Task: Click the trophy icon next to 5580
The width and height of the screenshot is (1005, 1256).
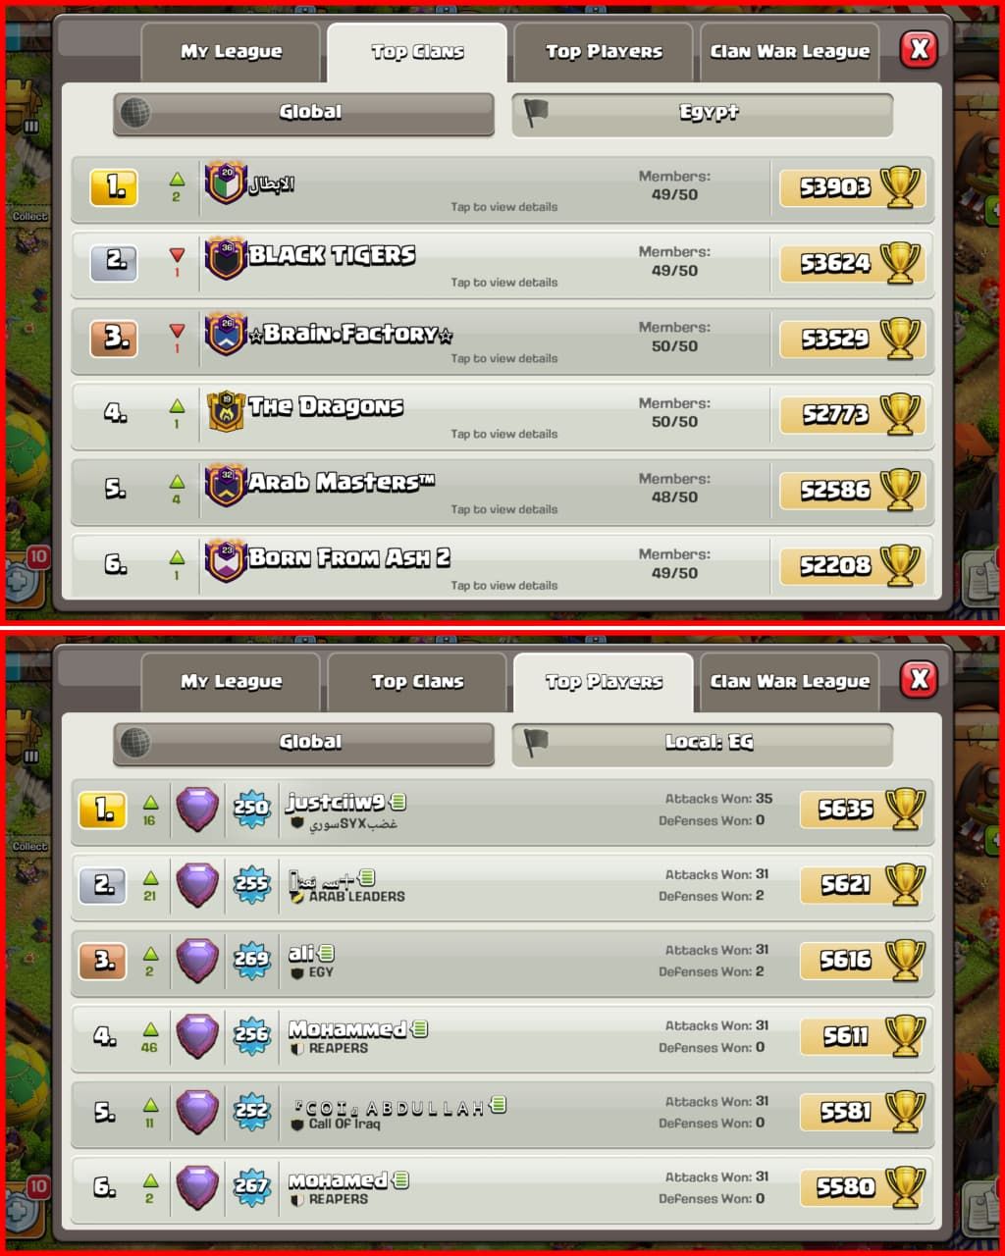Action: click(904, 1187)
